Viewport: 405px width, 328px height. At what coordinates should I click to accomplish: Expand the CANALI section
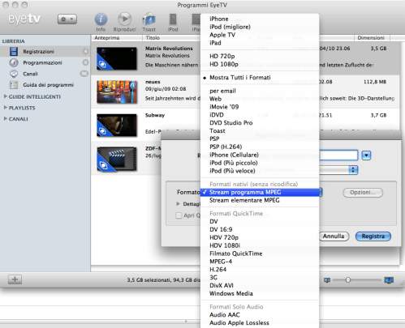(x=5, y=118)
